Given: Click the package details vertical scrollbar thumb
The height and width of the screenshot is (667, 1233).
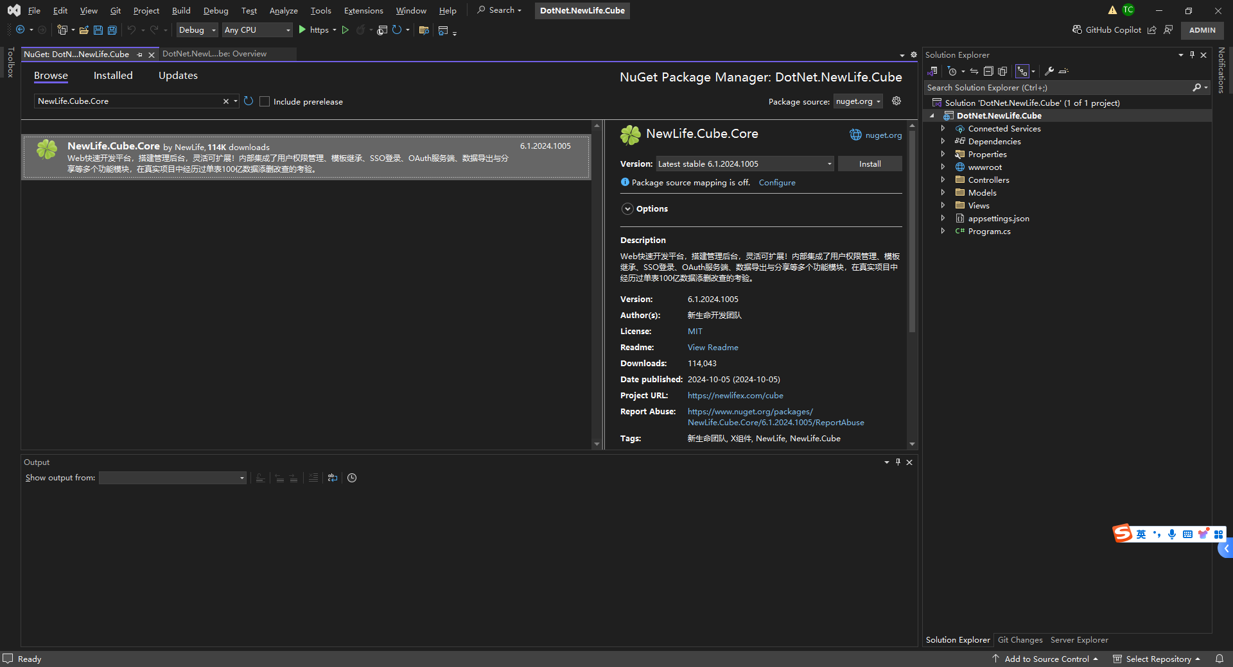Looking at the screenshot, I should click(912, 231).
